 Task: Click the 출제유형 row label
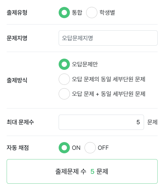[17, 13]
